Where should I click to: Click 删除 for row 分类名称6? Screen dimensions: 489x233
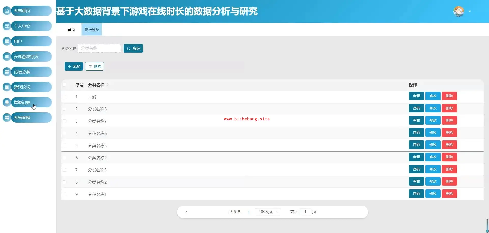click(x=450, y=133)
